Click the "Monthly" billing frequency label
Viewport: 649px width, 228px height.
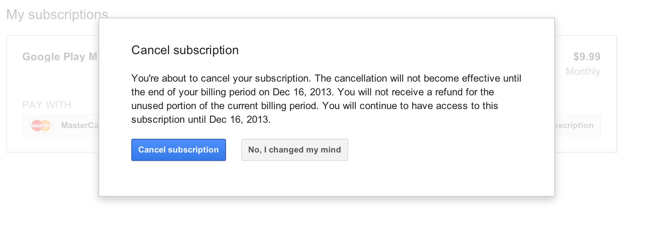coord(583,72)
